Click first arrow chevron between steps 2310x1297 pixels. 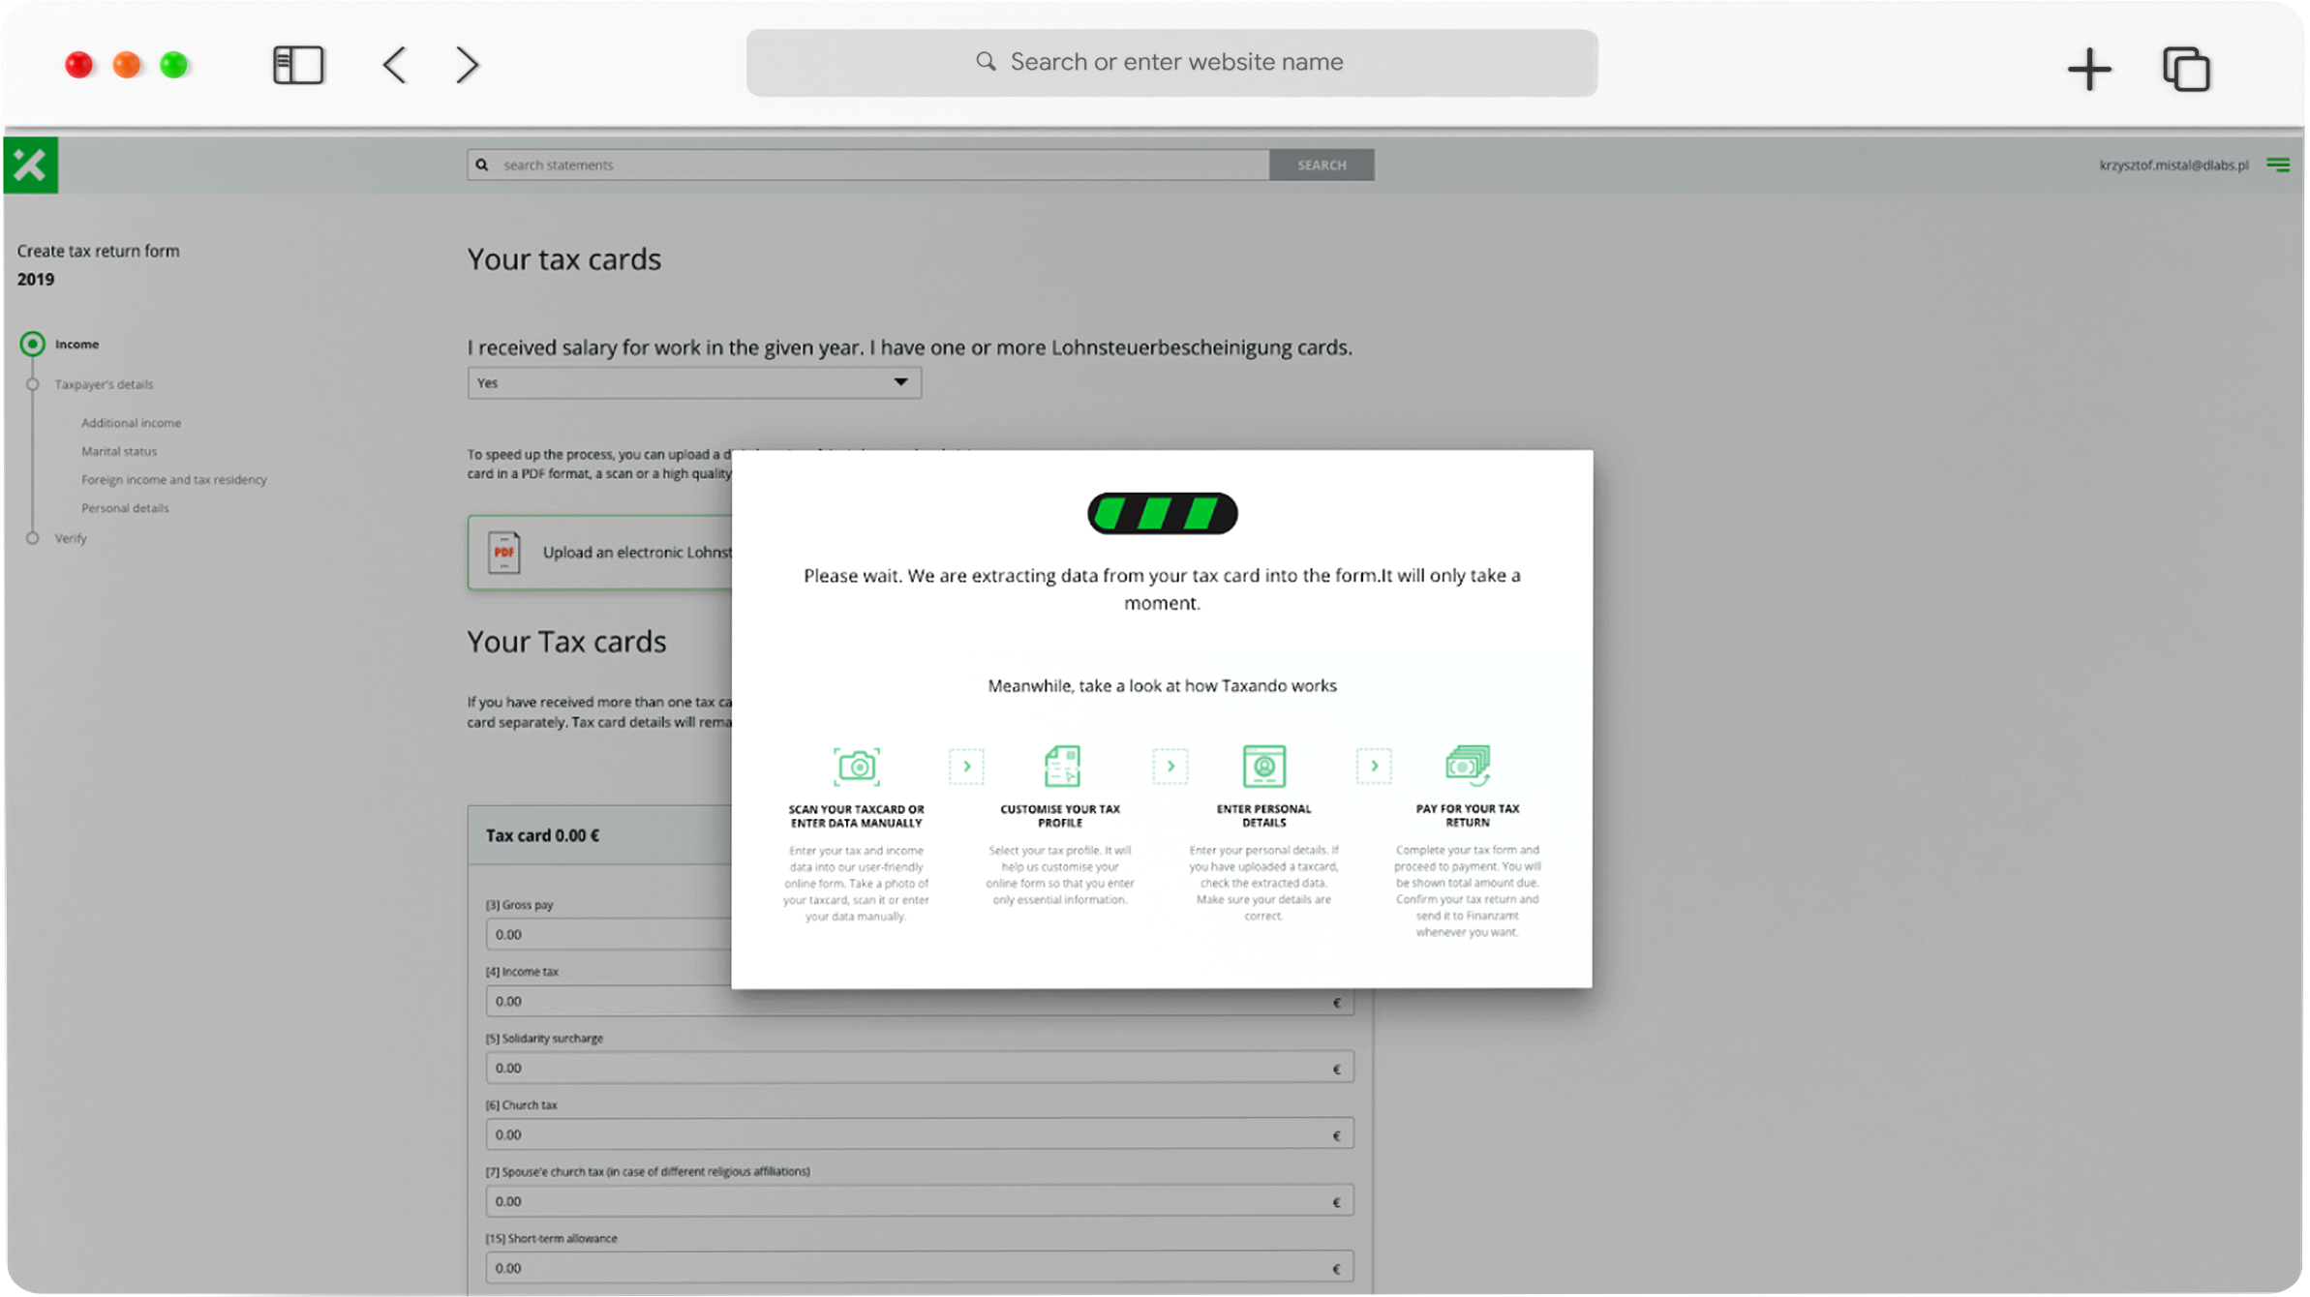966,766
